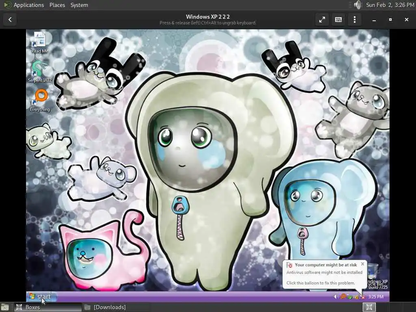This screenshot has height=312, width=416.
Task: Click the orange Everything icon in XP tray
Action: pos(343,296)
